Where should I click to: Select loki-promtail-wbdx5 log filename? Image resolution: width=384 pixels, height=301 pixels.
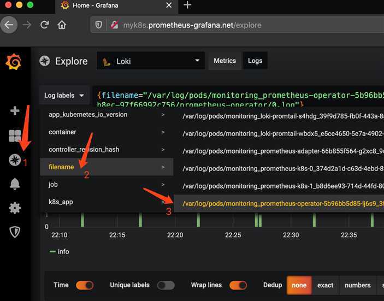pyautogui.click(x=279, y=133)
